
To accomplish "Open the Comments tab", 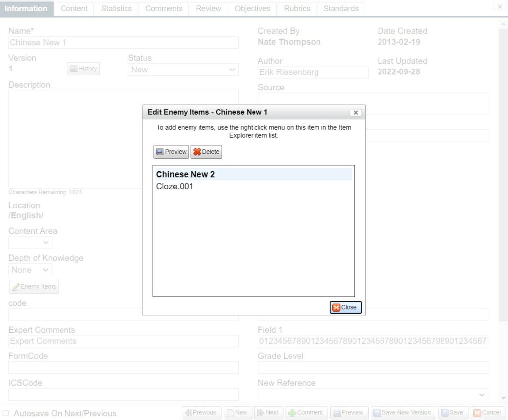I will point(164,9).
